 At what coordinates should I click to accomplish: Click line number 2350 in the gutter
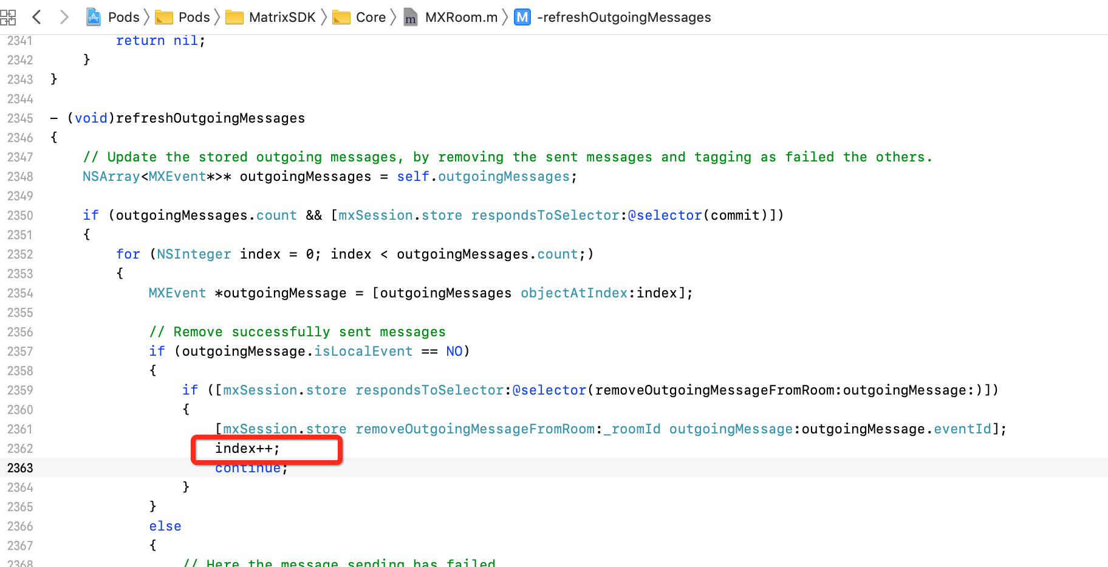click(20, 216)
